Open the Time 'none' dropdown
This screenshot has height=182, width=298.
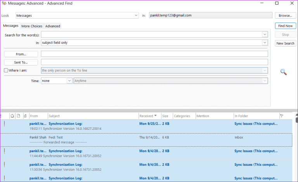(69, 81)
